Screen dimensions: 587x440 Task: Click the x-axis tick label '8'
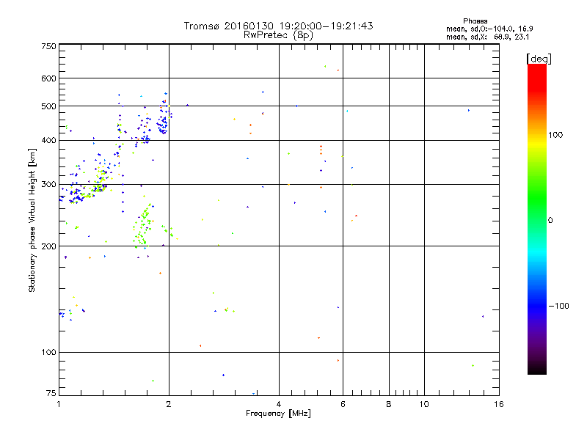click(389, 404)
